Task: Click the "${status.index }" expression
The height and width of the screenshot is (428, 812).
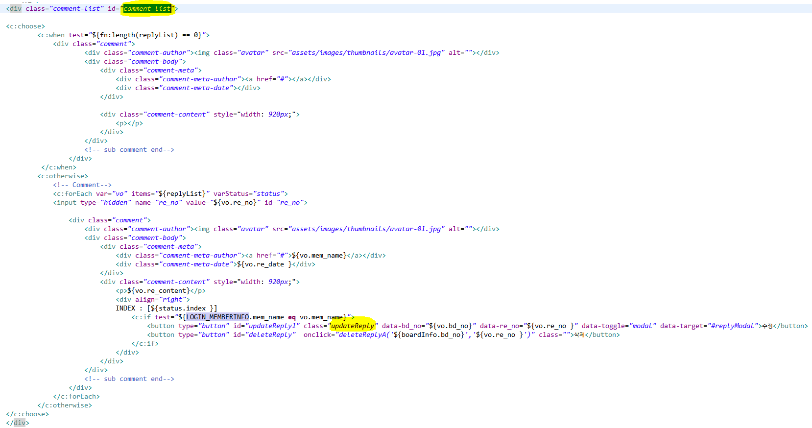Action: (182, 309)
